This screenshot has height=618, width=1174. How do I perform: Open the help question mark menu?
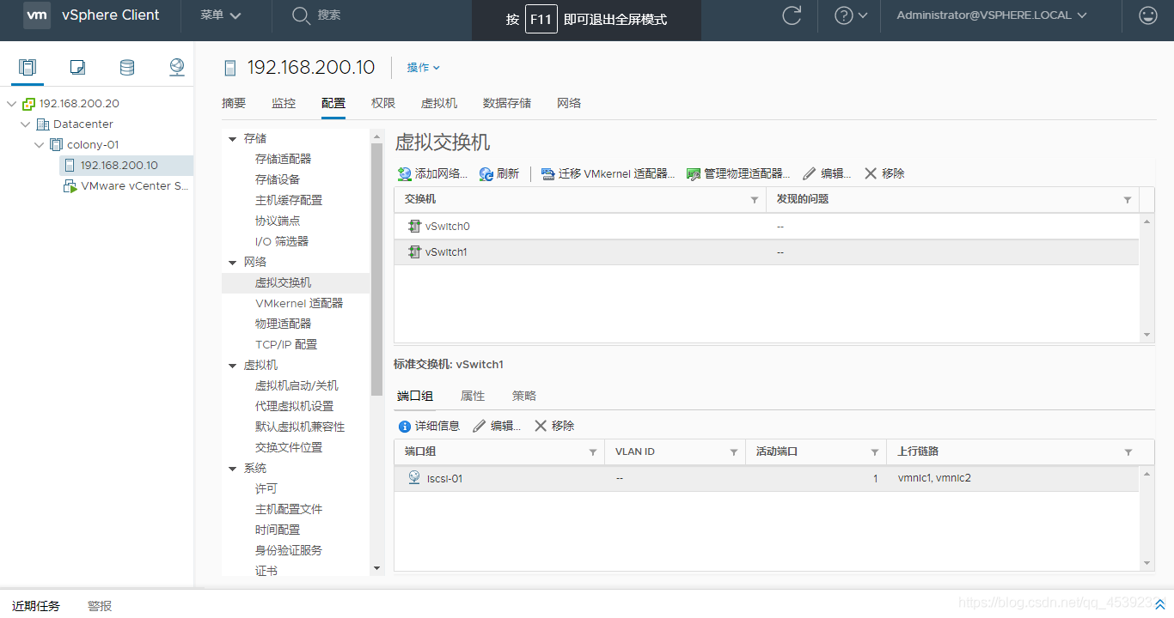851,15
